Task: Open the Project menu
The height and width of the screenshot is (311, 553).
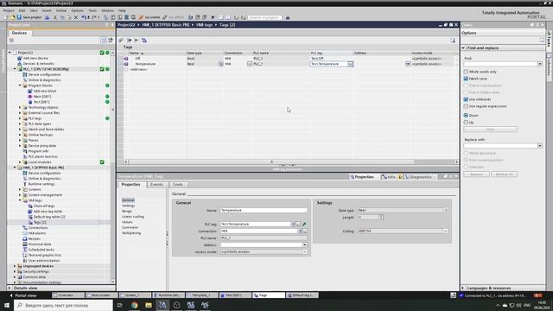Action: [x=9, y=10]
